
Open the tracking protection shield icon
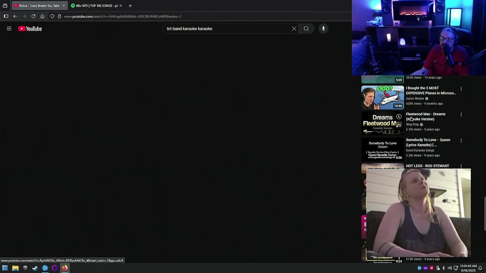pyautogui.click(x=52, y=16)
